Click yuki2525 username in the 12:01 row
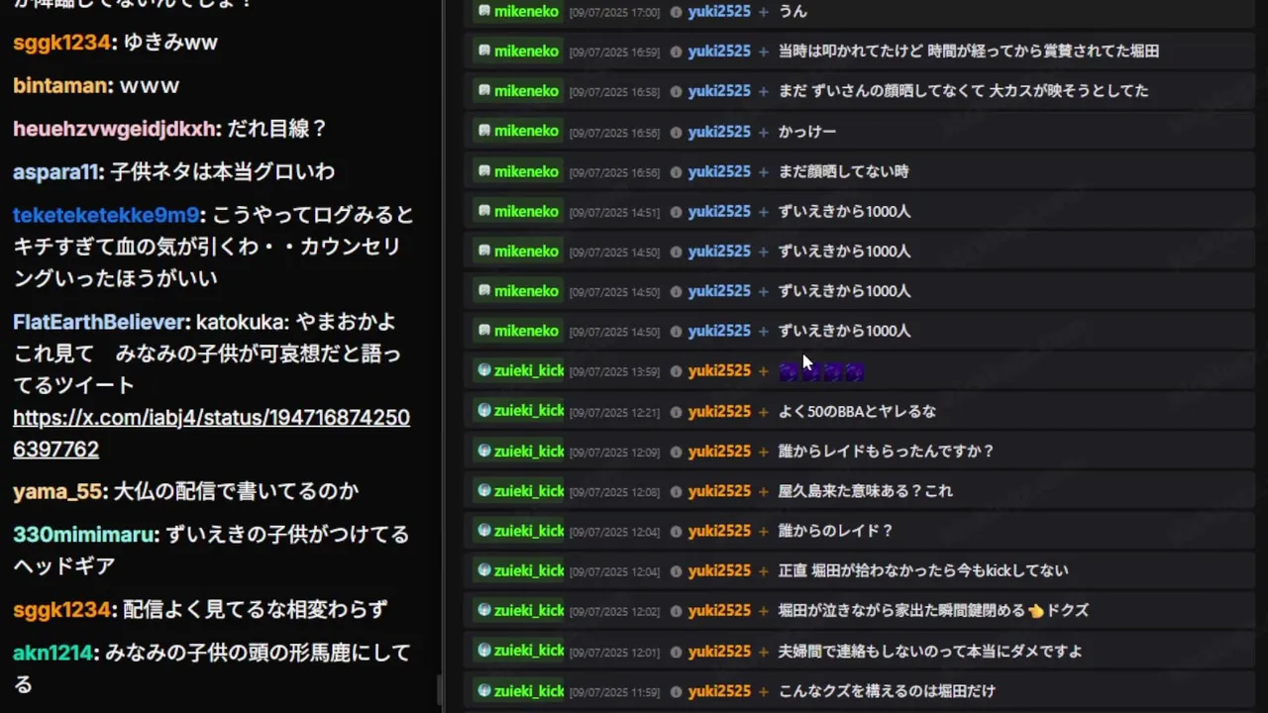The height and width of the screenshot is (713, 1268). click(719, 652)
